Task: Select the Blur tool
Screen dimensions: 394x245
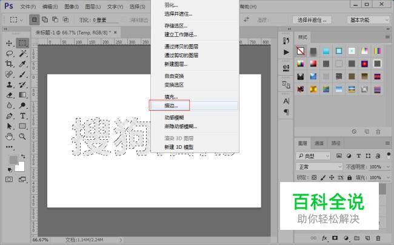Action: point(9,105)
